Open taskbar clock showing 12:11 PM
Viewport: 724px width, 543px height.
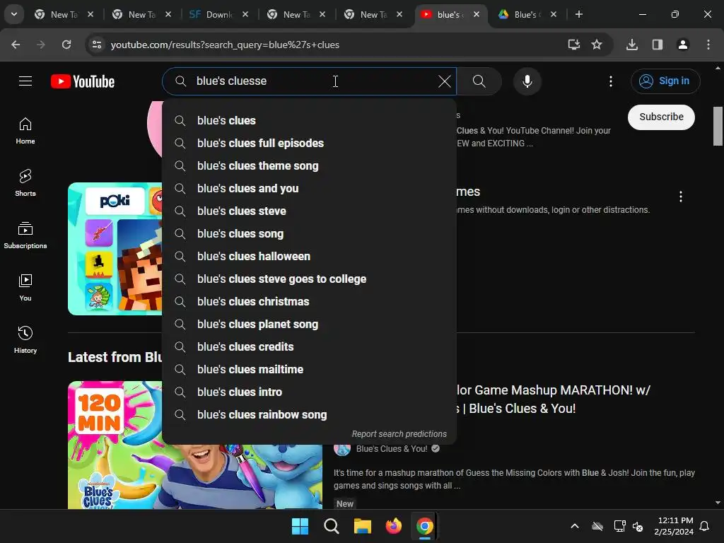(x=674, y=526)
